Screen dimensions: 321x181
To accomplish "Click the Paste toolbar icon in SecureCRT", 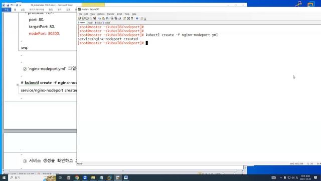I will click(x=103, y=18).
